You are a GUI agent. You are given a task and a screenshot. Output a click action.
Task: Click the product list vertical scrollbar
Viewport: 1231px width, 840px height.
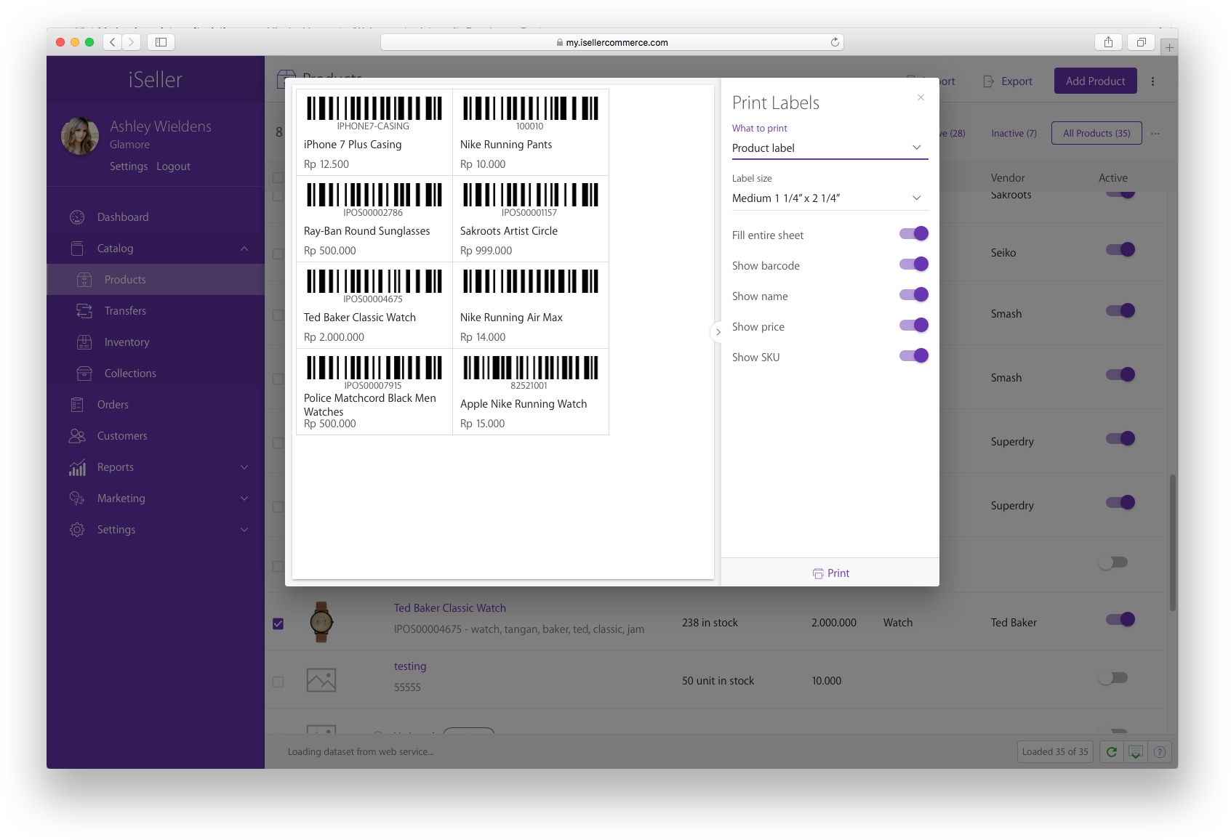click(1172, 543)
